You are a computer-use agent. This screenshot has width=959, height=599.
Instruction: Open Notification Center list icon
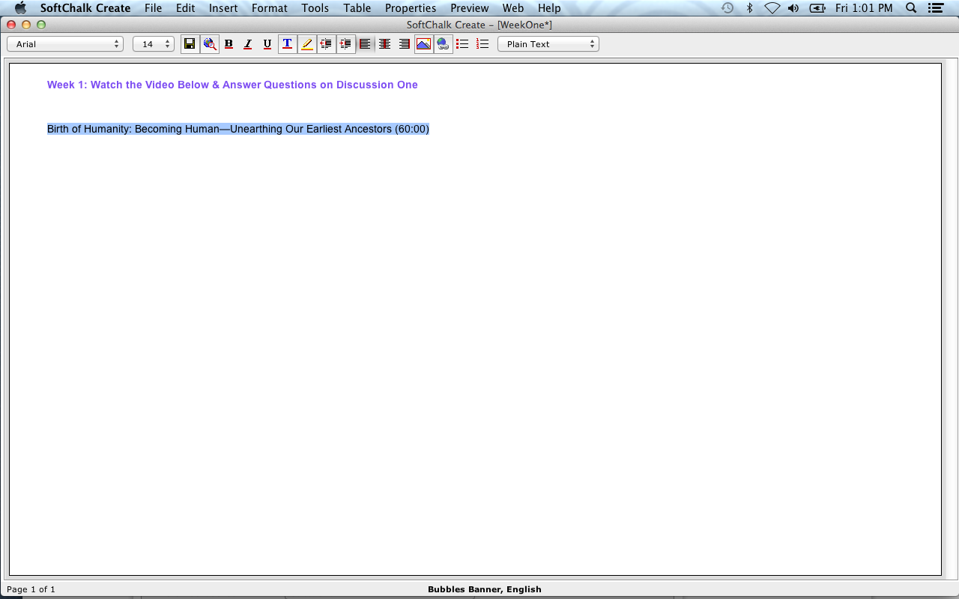click(x=935, y=8)
